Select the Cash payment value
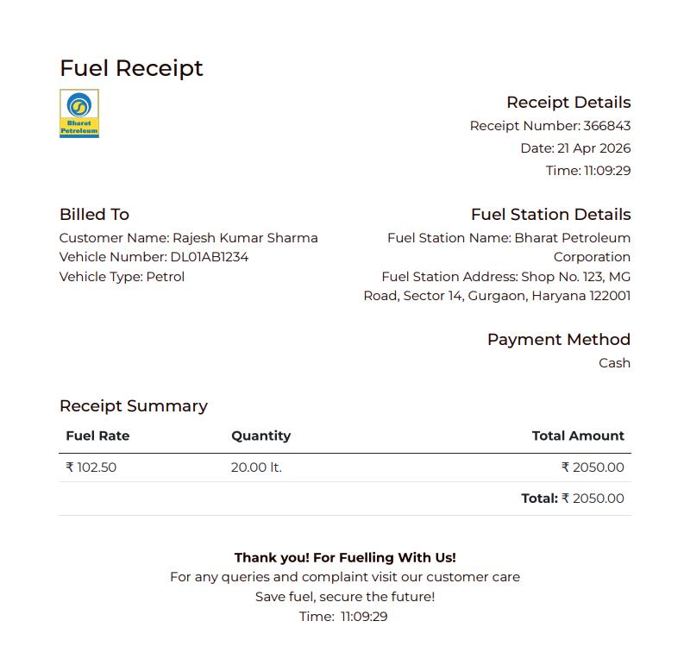 (614, 363)
